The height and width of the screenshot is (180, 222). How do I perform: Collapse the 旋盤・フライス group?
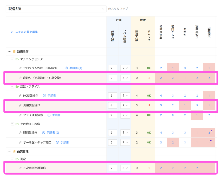[x=13, y=87]
